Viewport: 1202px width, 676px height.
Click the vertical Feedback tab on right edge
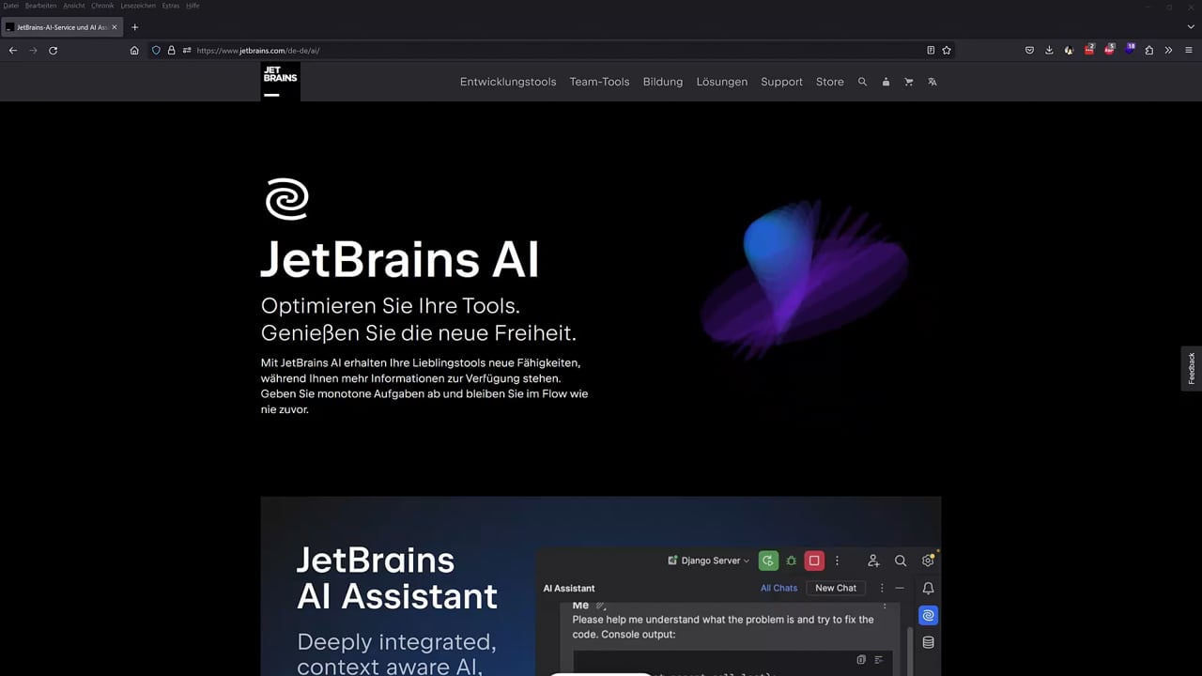coord(1192,368)
